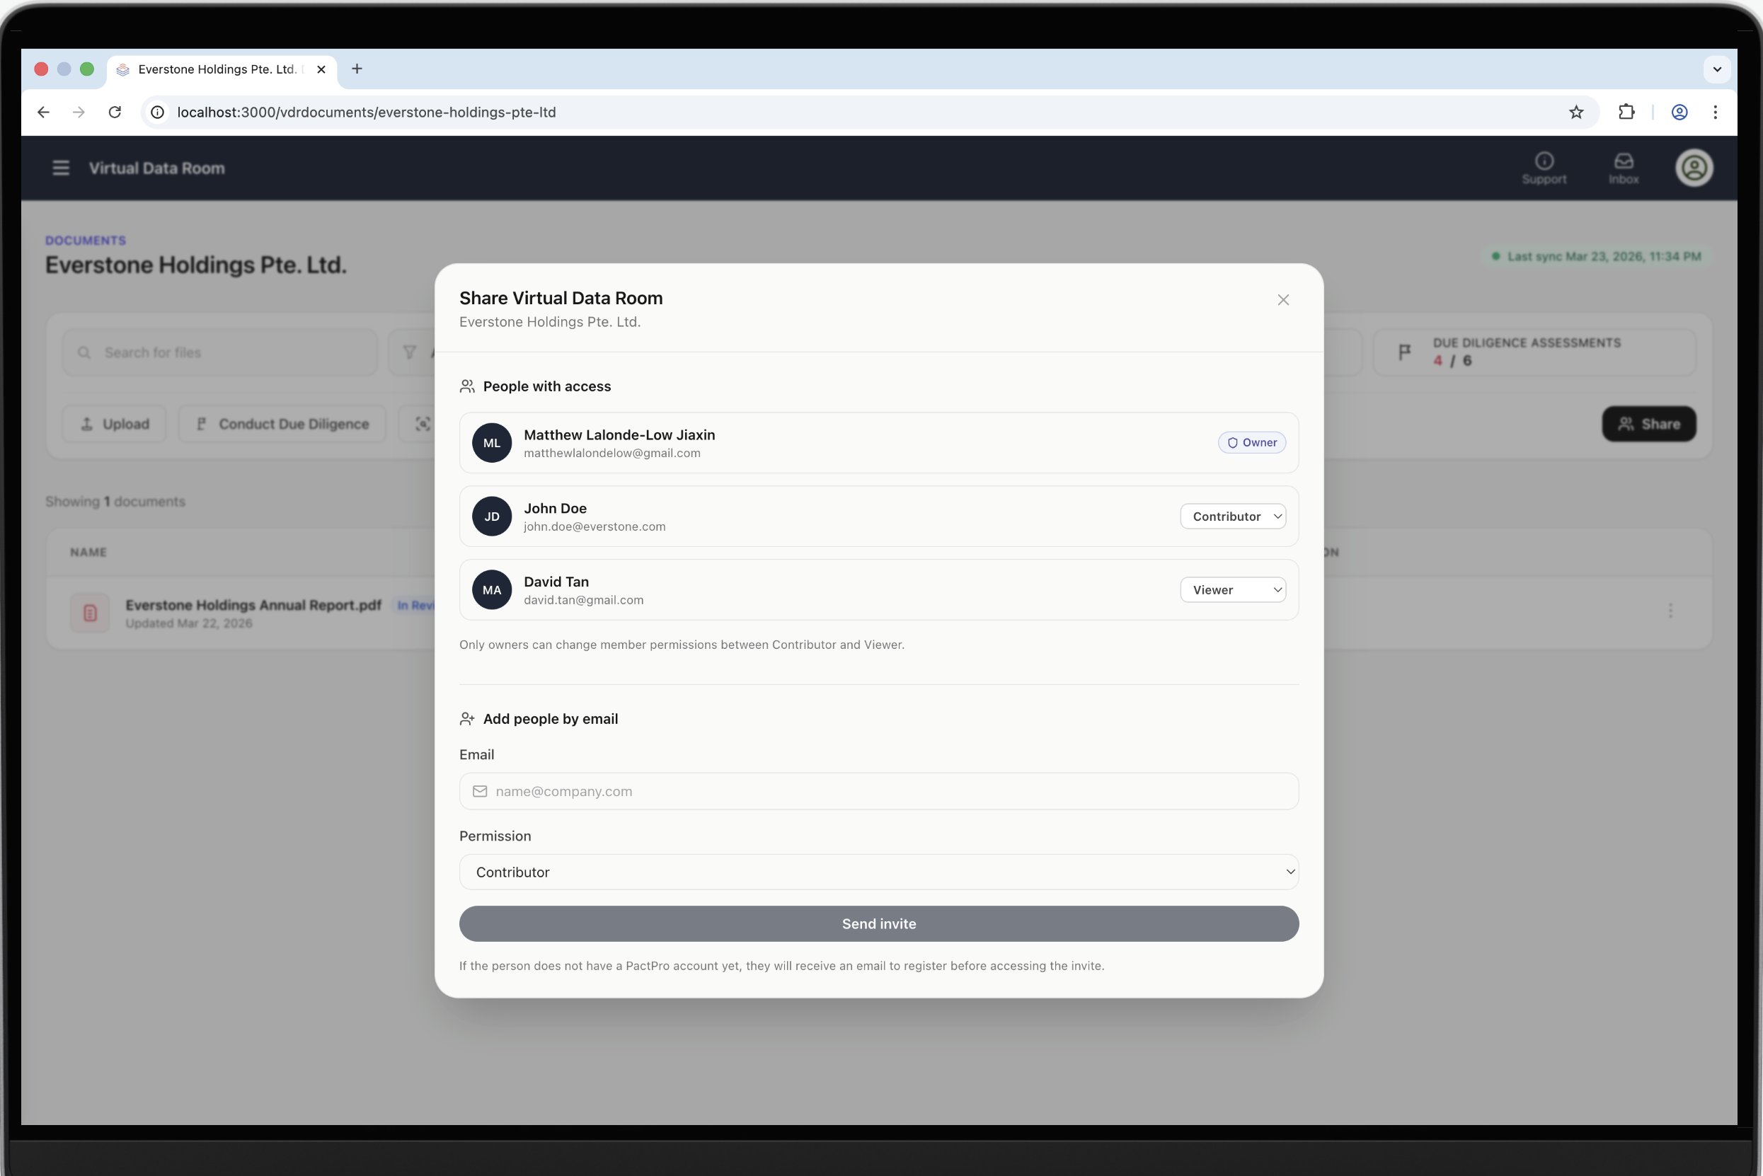Close the Share Virtual Data Room dialog
This screenshot has width=1763, height=1176.
[x=1283, y=300]
